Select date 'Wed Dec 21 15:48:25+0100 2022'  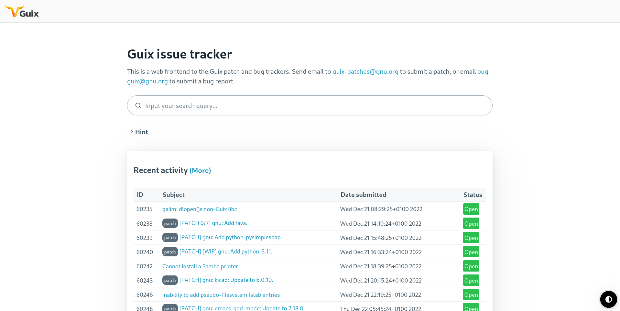[x=381, y=238]
